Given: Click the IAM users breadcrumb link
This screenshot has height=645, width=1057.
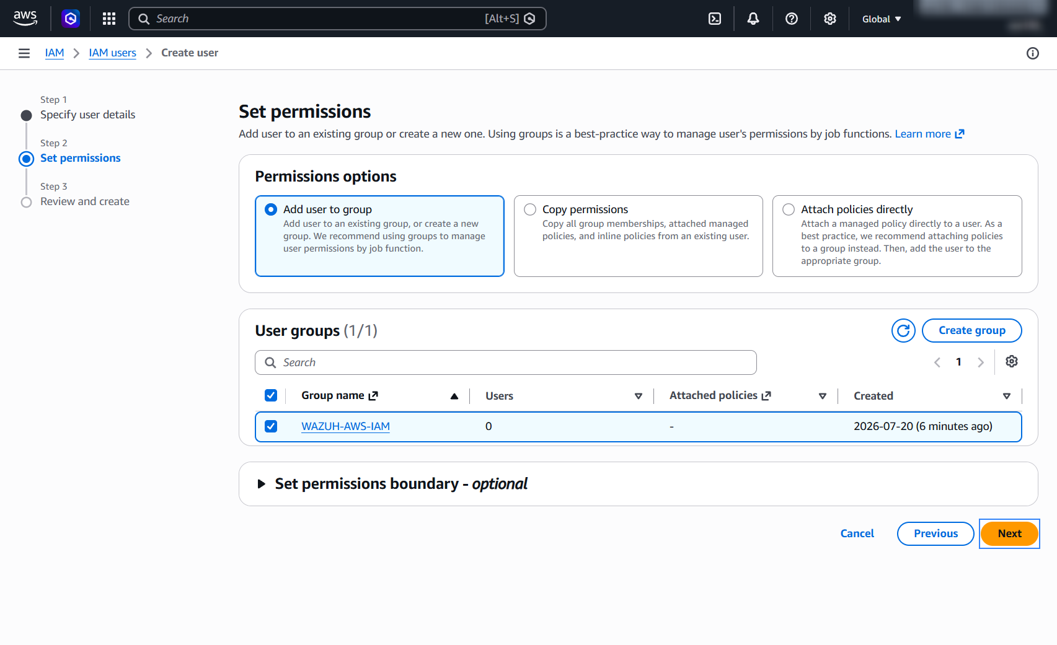Looking at the screenshot, I should pos(112,53).
